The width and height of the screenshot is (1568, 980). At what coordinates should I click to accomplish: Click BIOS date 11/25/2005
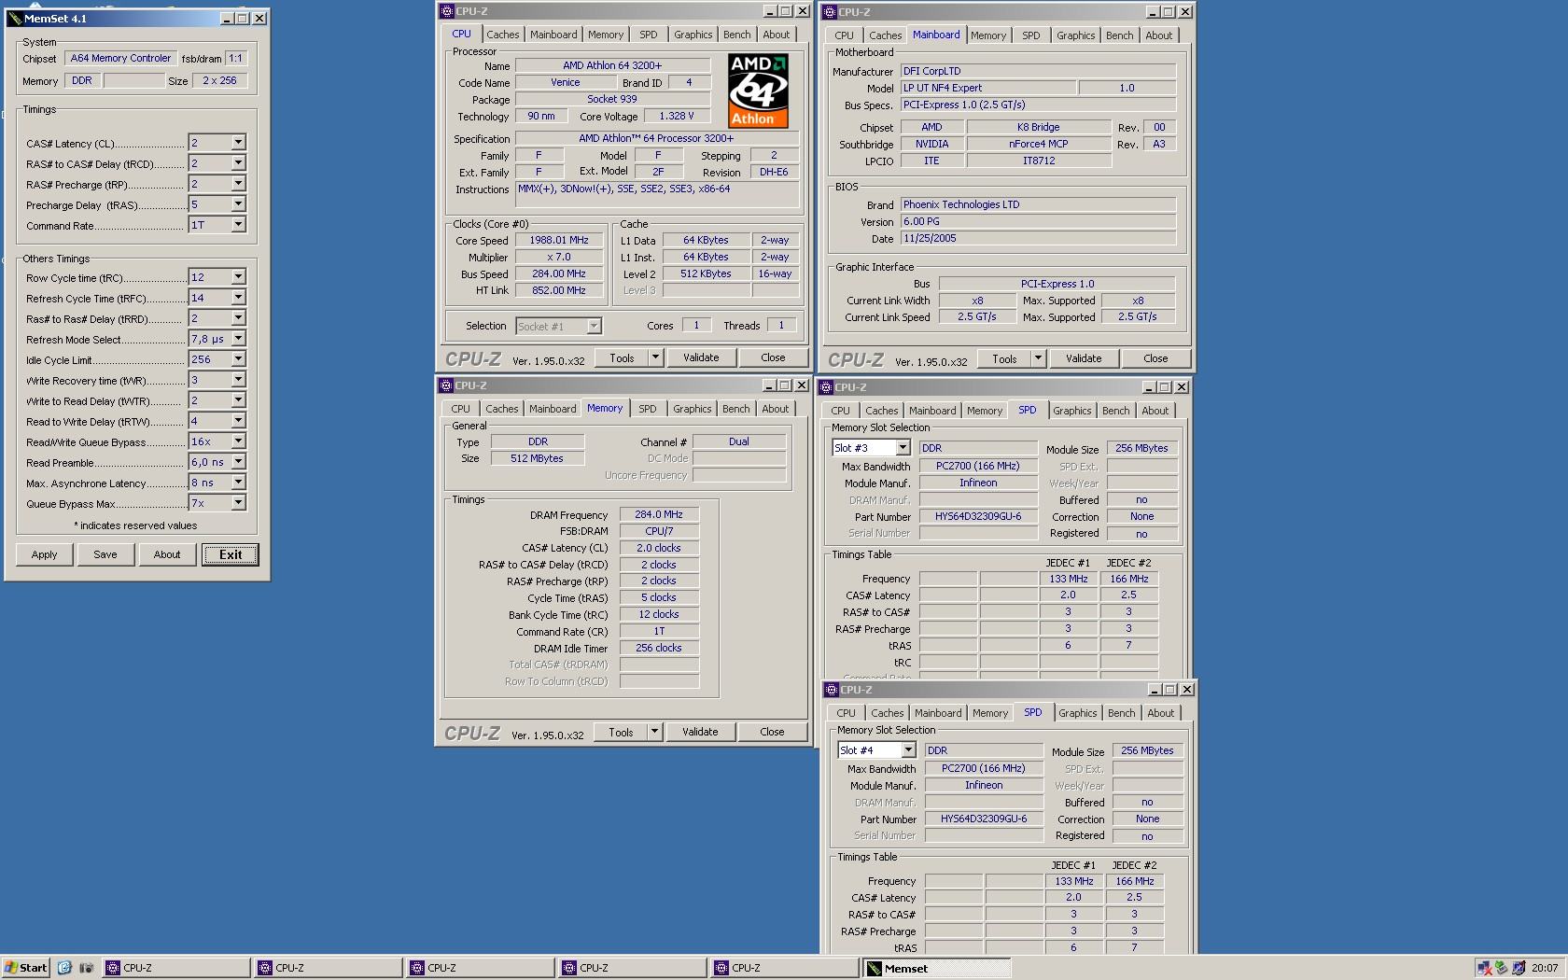click(x=1037, y=238)
